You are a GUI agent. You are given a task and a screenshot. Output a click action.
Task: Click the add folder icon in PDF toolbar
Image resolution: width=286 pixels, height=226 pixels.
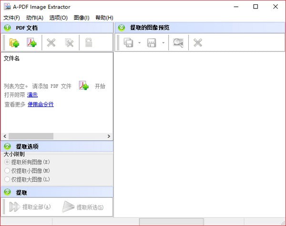pyautogui.click(x=14, y=43)
